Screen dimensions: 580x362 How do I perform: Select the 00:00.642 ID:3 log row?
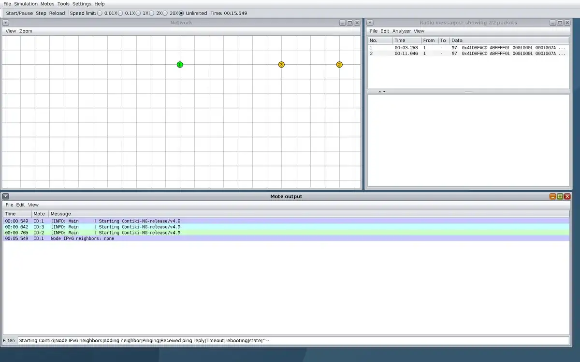[x=287, y=227]
